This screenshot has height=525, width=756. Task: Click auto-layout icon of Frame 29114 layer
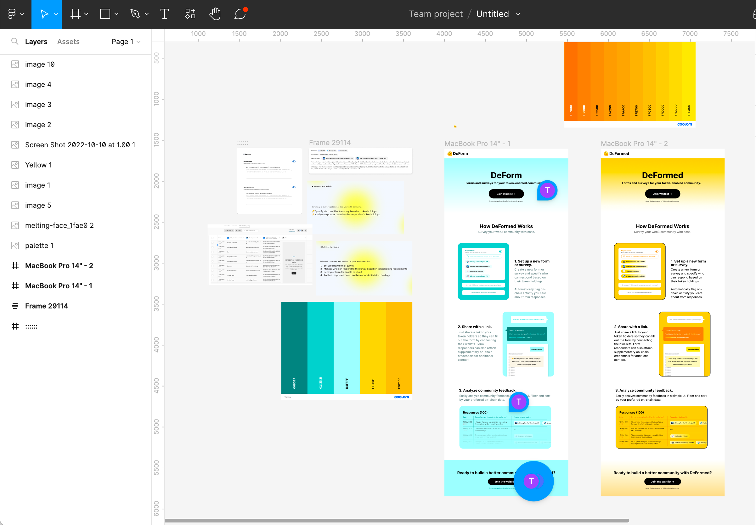tap(15, 306)
